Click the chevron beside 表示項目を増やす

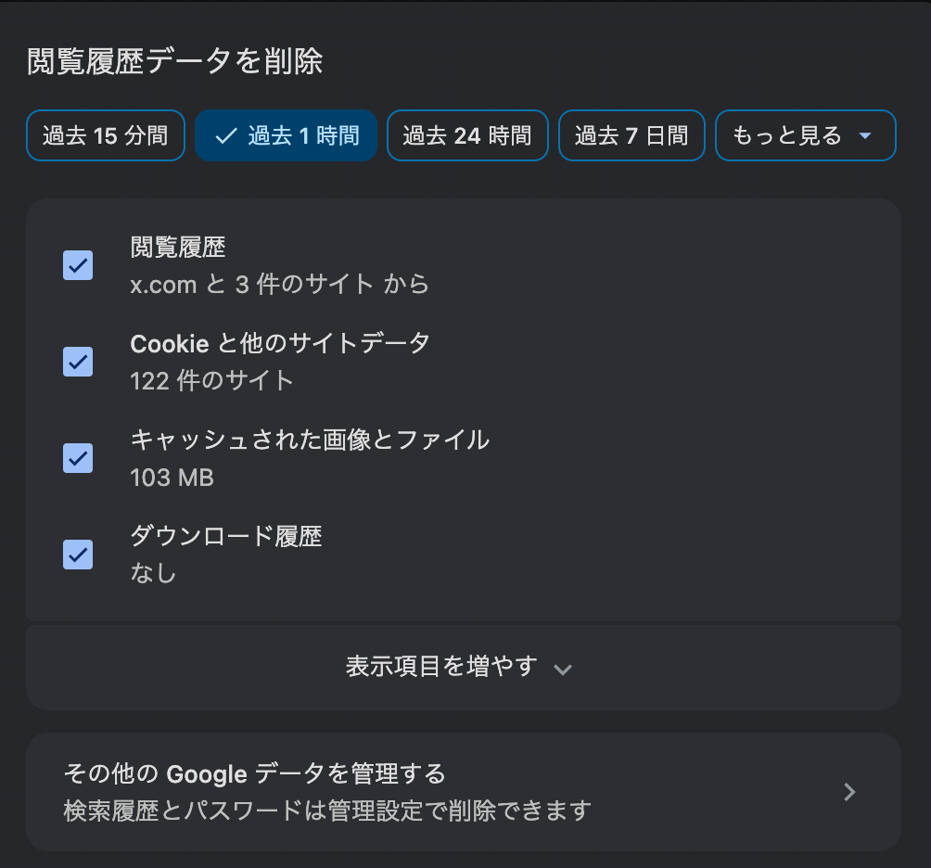[x=562, y=669]
